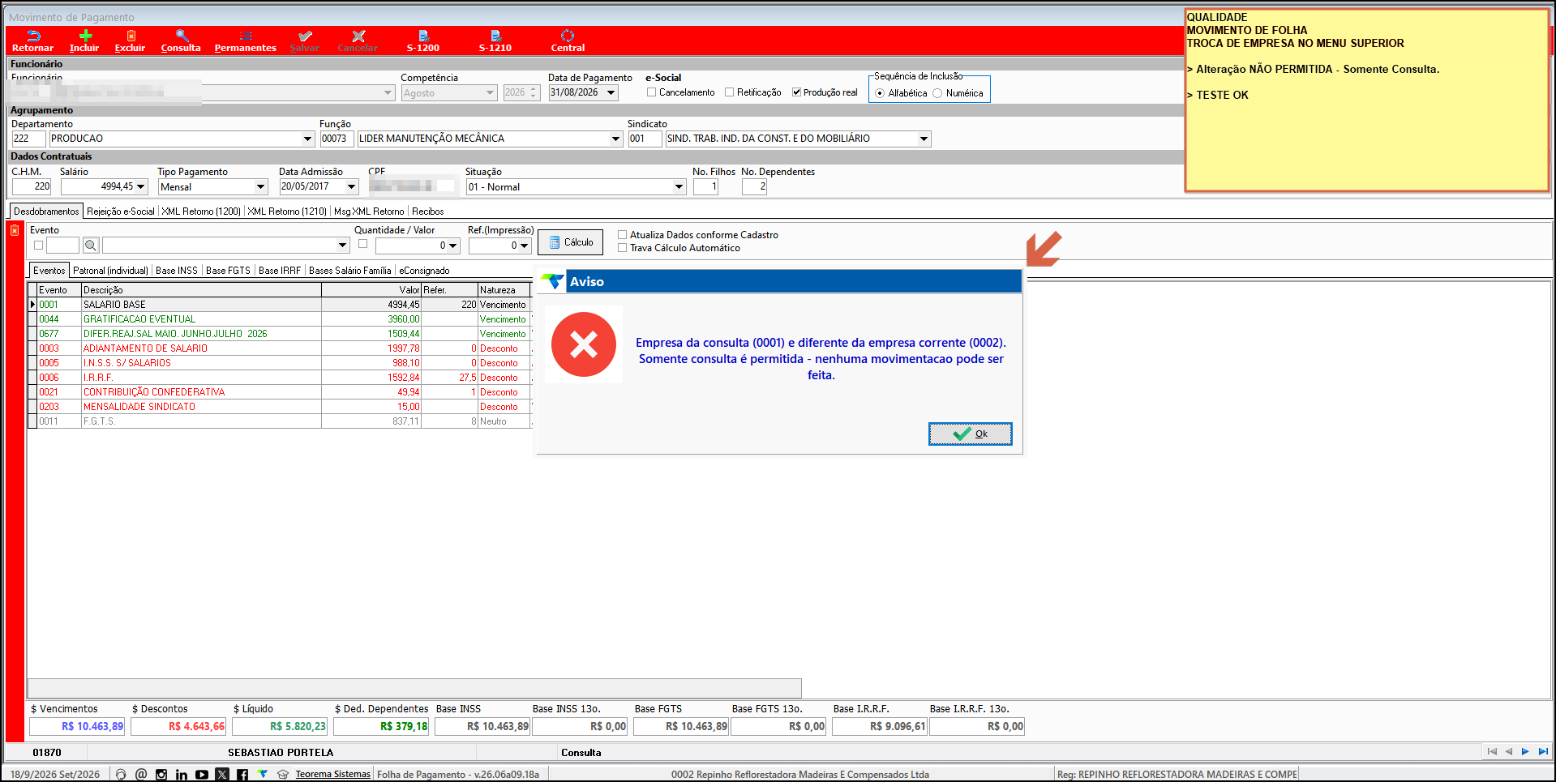
Task: Go to next record arrow
Action: click(1525, 752)
